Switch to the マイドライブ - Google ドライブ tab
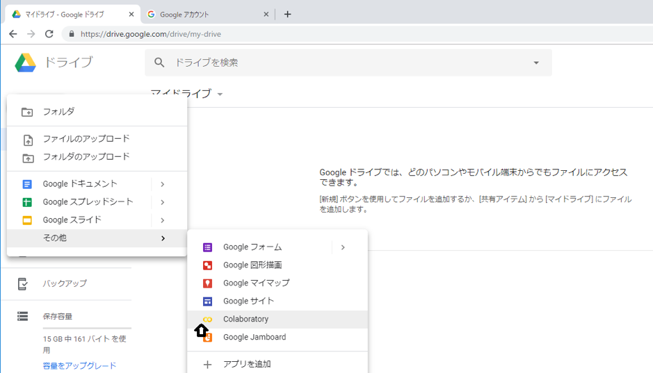 click(73, 14)
